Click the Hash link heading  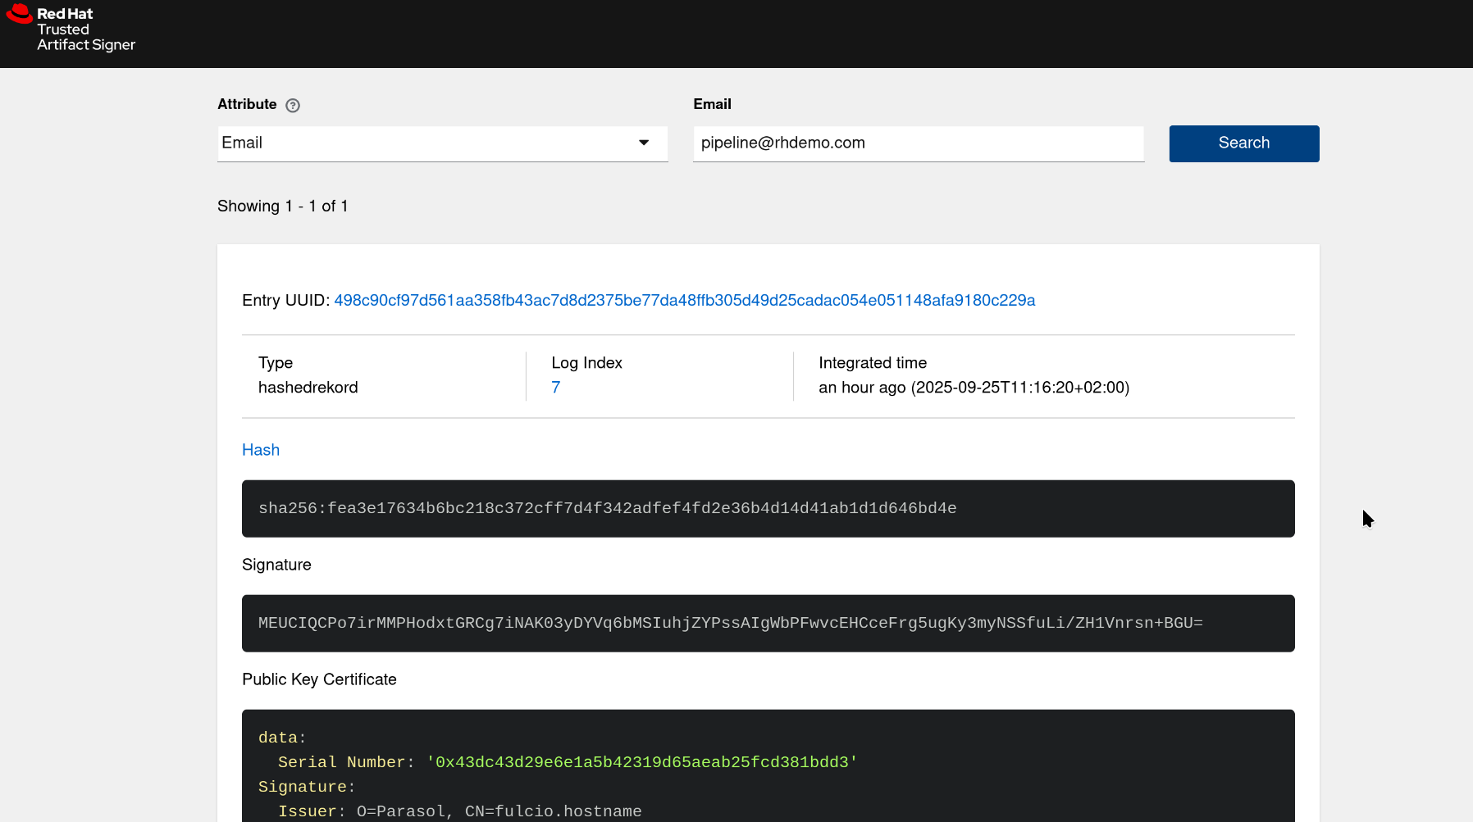[261, 450]
